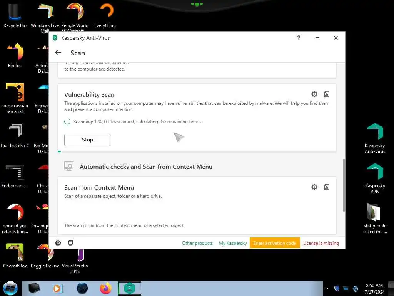
Task: Select Endermanc... desktop icon
Action: [15, 176]
